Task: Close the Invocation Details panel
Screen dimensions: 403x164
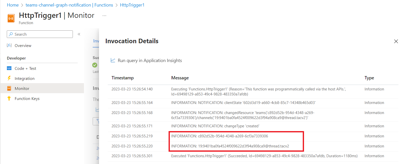Action: [396, 41]
